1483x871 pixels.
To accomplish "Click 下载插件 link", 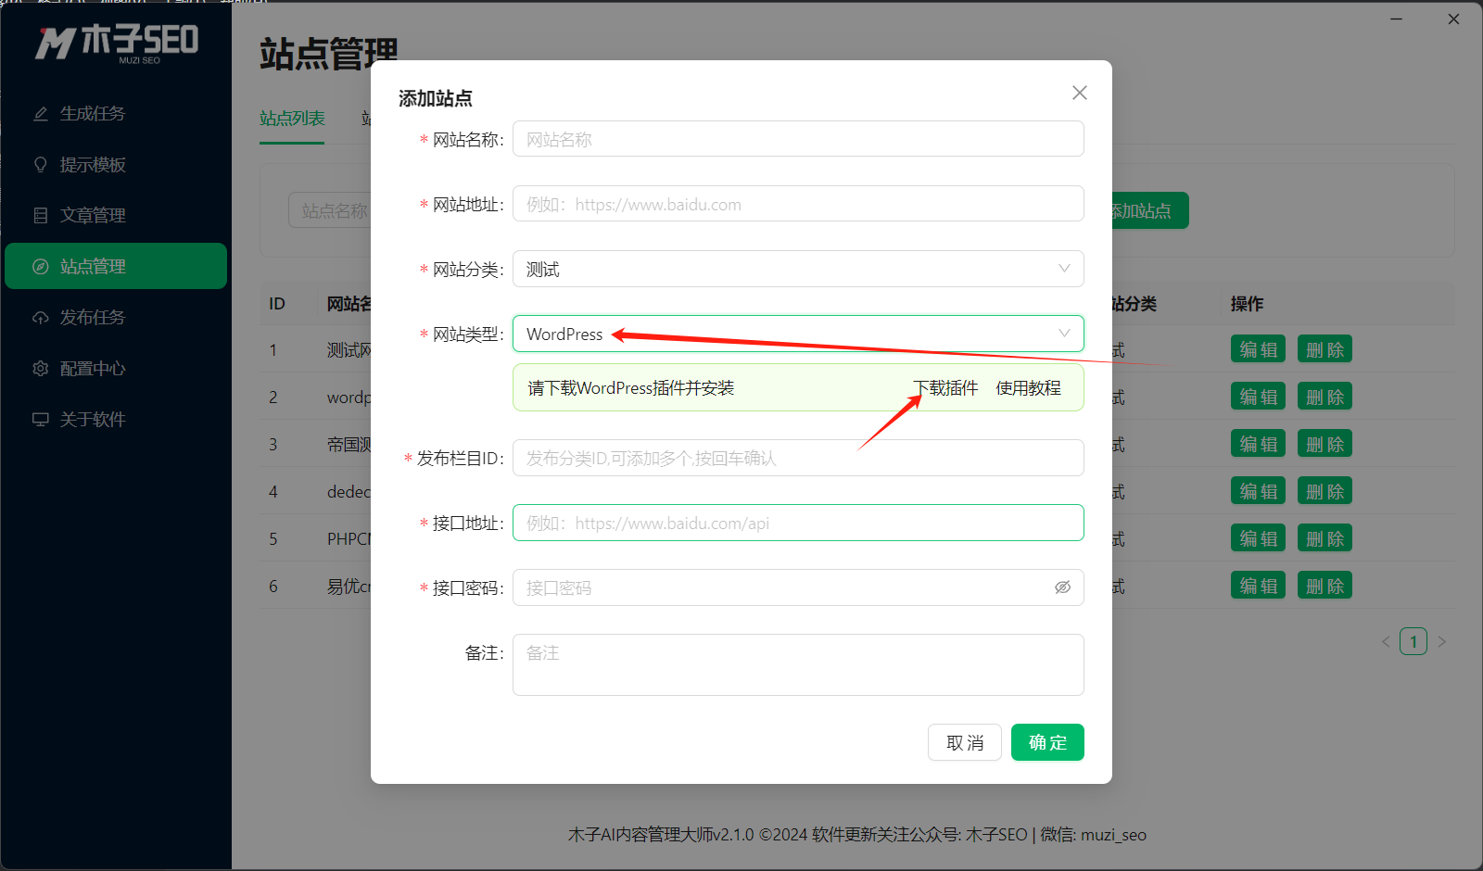I will 945,388.
